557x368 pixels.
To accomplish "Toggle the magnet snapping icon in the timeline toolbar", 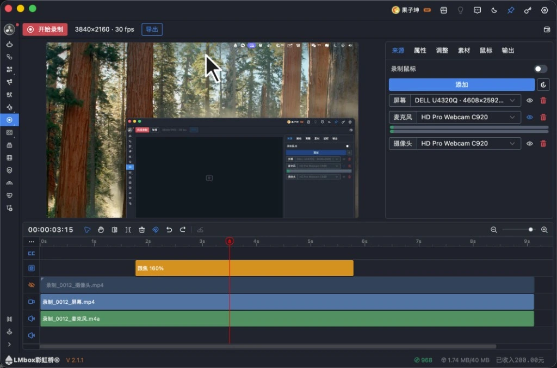I will [x=156, y=230].
